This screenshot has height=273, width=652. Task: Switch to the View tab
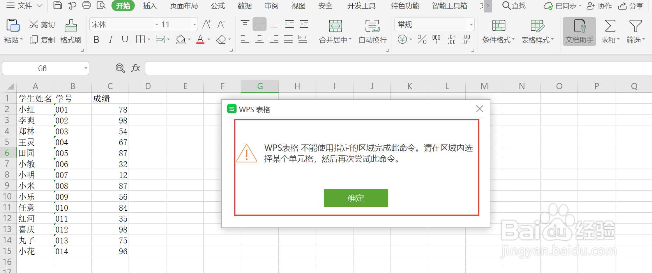point(299,6)
